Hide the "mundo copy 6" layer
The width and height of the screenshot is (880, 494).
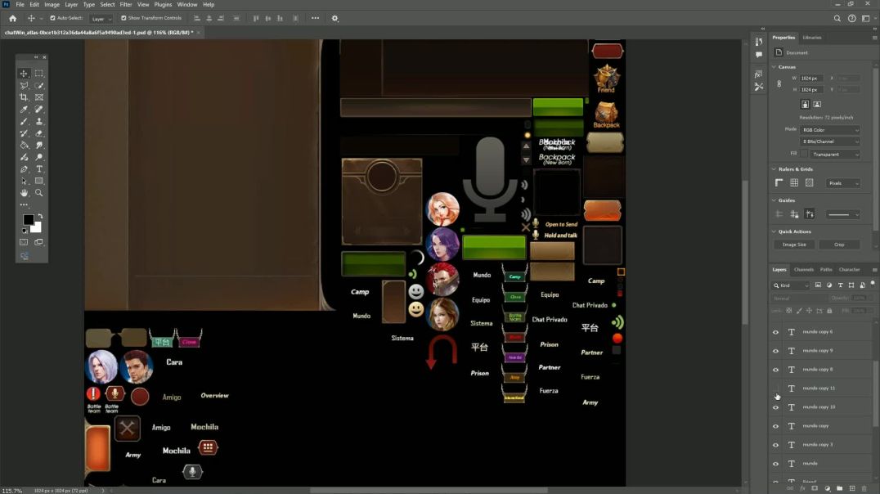[776, 332]
